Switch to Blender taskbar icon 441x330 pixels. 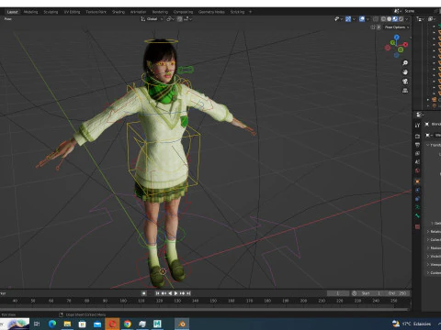point(182,324)
